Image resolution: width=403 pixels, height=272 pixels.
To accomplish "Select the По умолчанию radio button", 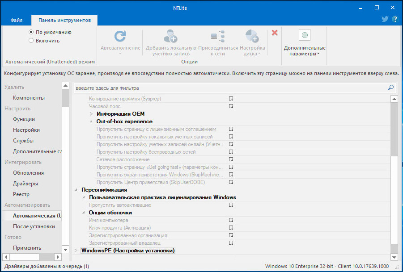I will pyautogui.click(x=31, y=32).
